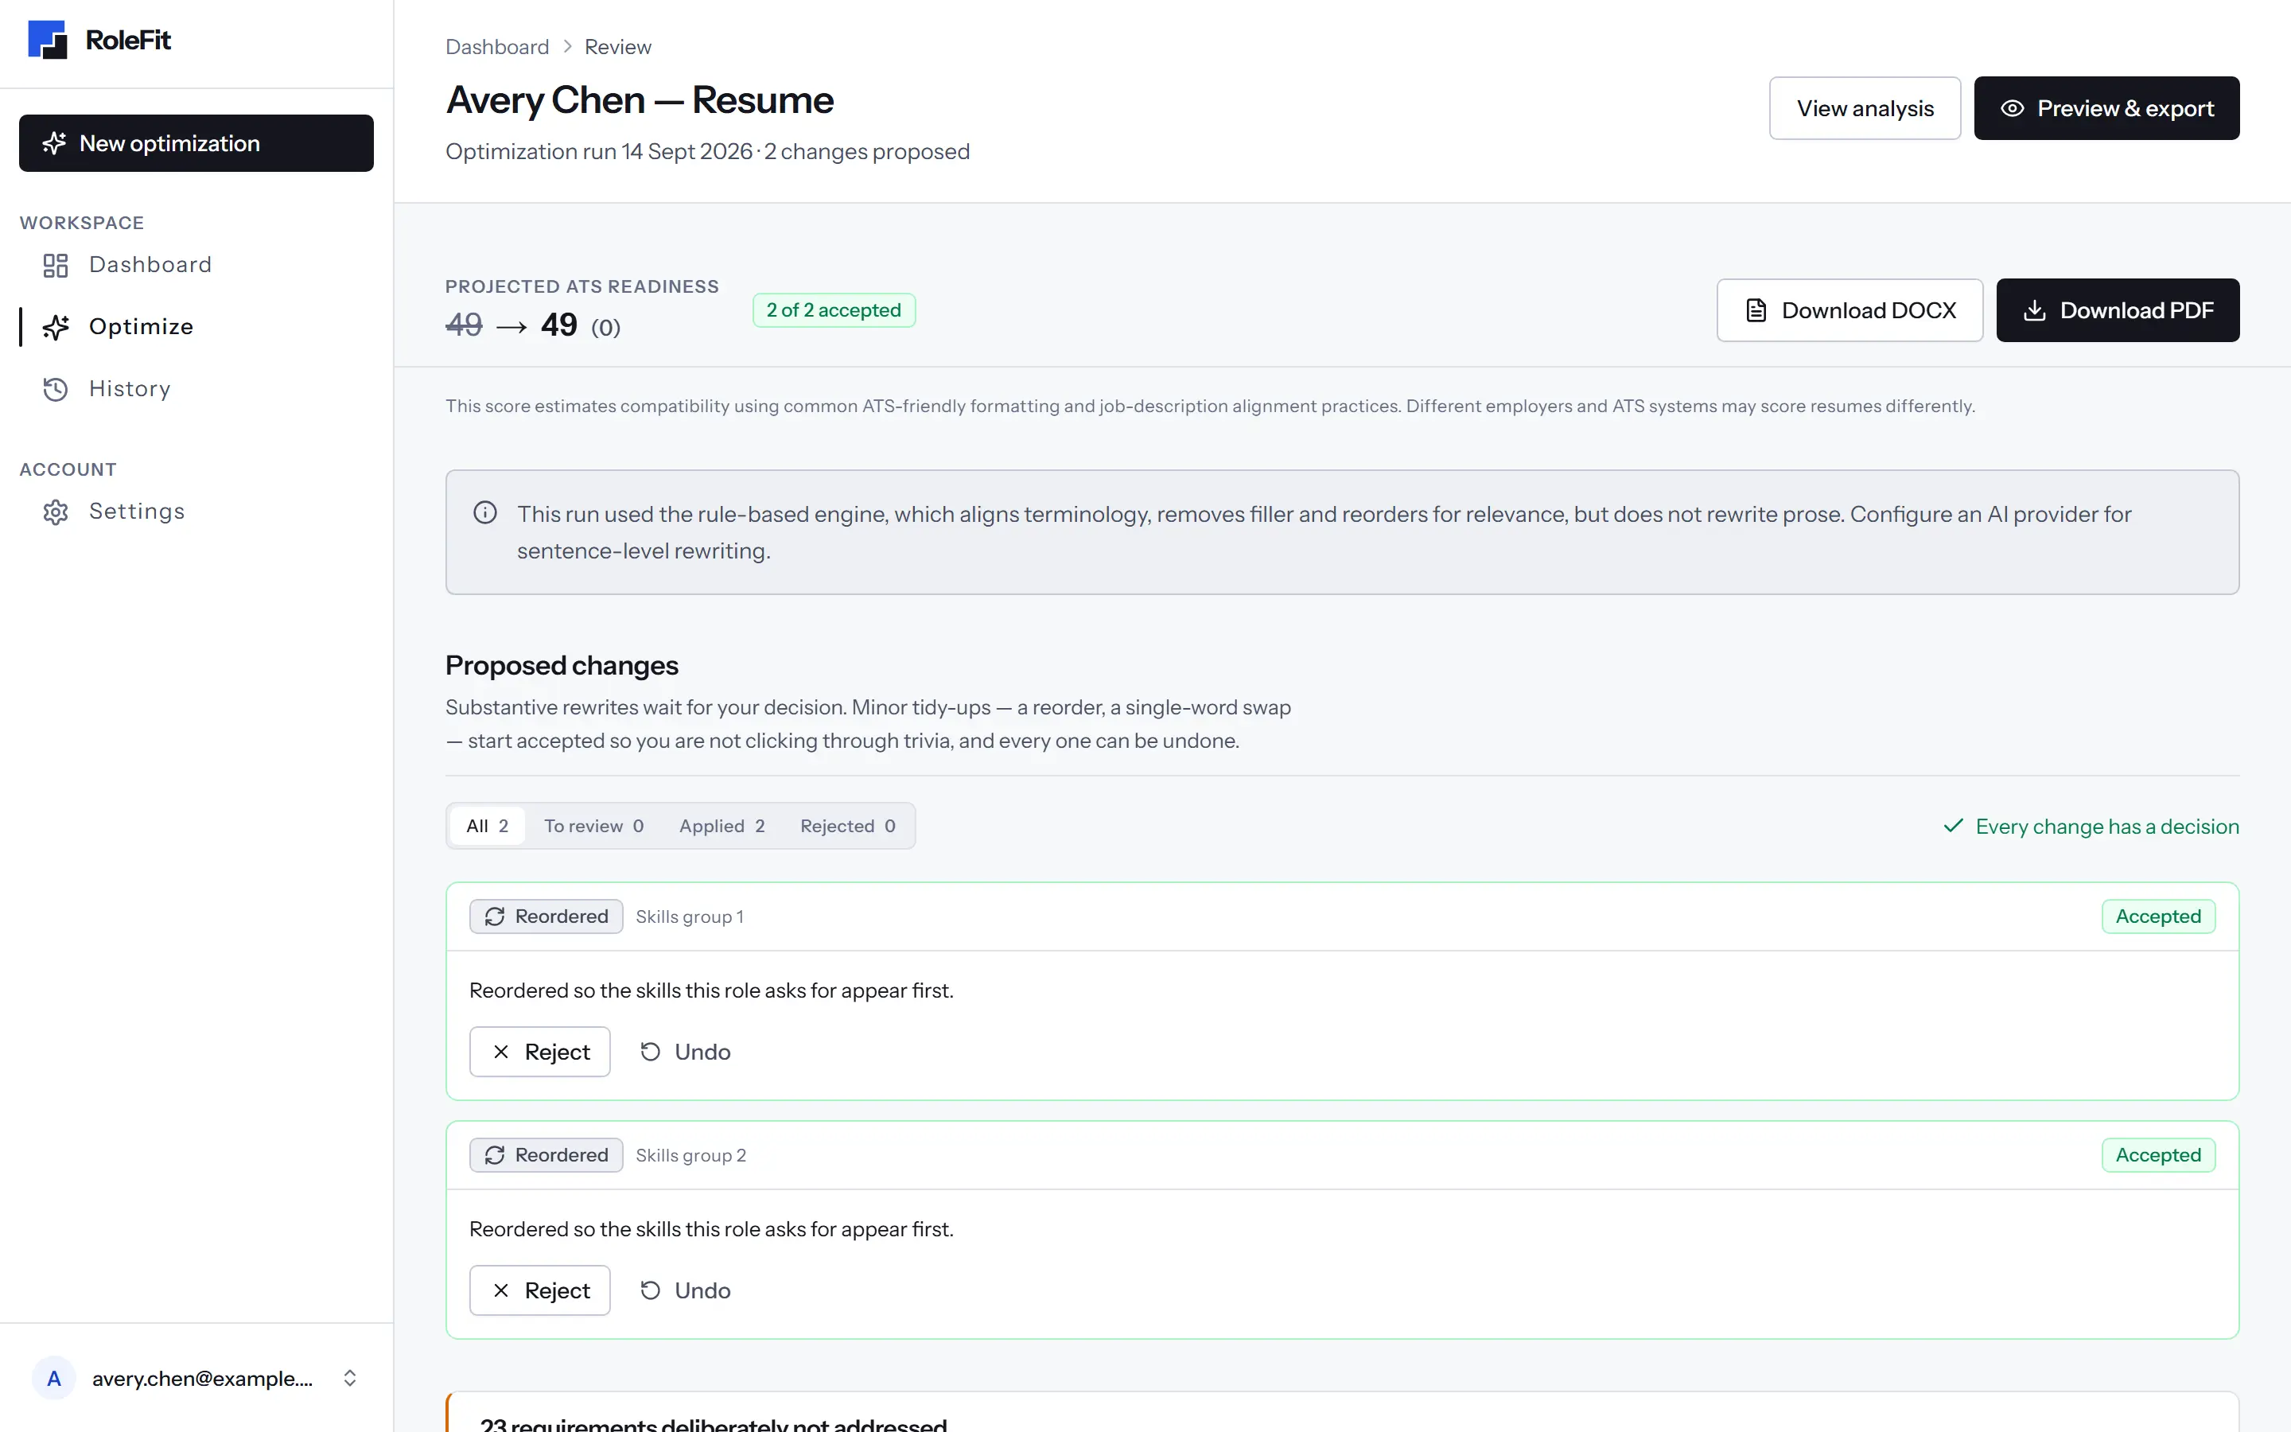Viewport: 2291px width, 1432px height.
Task: Click the Reordered tag for Skills group 1
Action: pos(546,916)
